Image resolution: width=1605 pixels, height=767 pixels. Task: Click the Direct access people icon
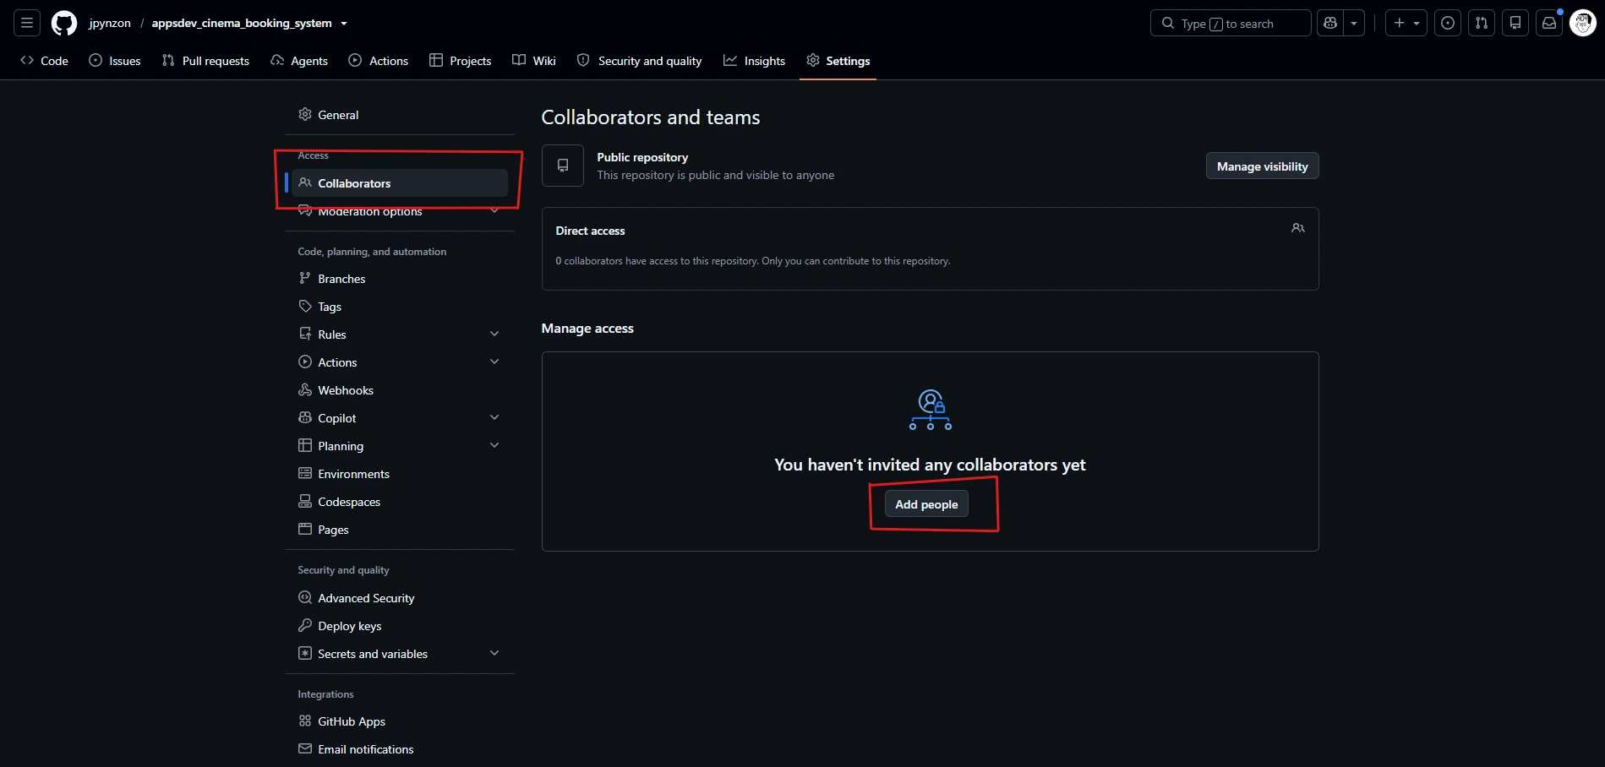tap(1298, 228)
